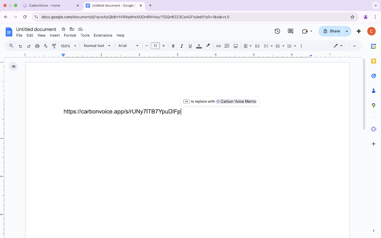Open the numbered list options dropdown
Image resolution: width=381 pixels, height=238 pixels.
[x=295, y=46]
